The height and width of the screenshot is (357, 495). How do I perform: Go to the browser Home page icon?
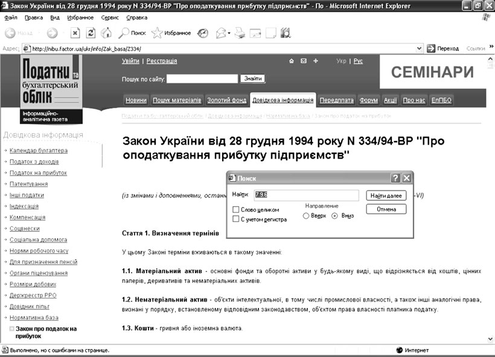point(106,33)
